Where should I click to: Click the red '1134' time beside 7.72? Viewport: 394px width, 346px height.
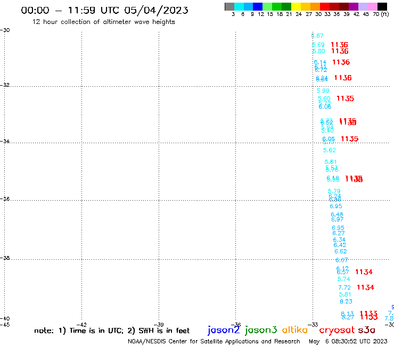[366, 287]
